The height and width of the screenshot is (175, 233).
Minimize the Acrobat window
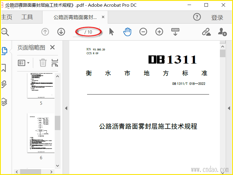[189, 5]
